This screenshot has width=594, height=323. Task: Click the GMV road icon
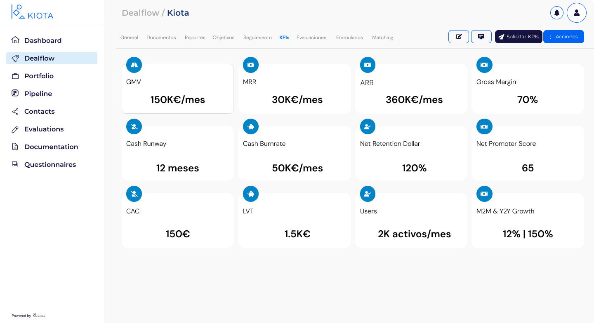[x=134, y=65]
